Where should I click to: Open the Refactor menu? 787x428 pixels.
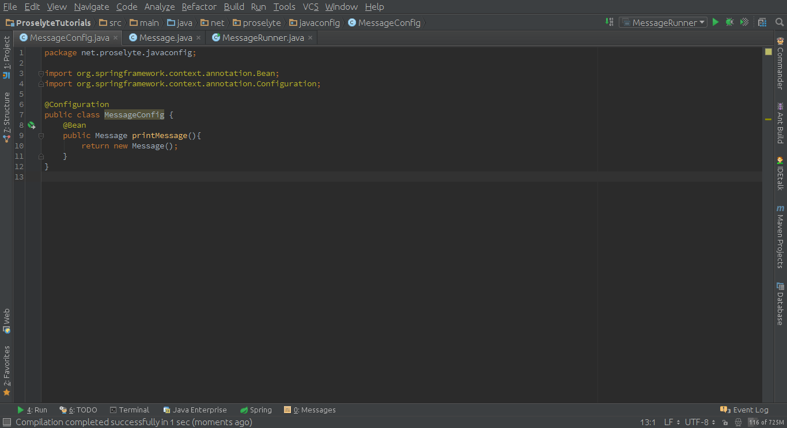[x=199, y=7]
